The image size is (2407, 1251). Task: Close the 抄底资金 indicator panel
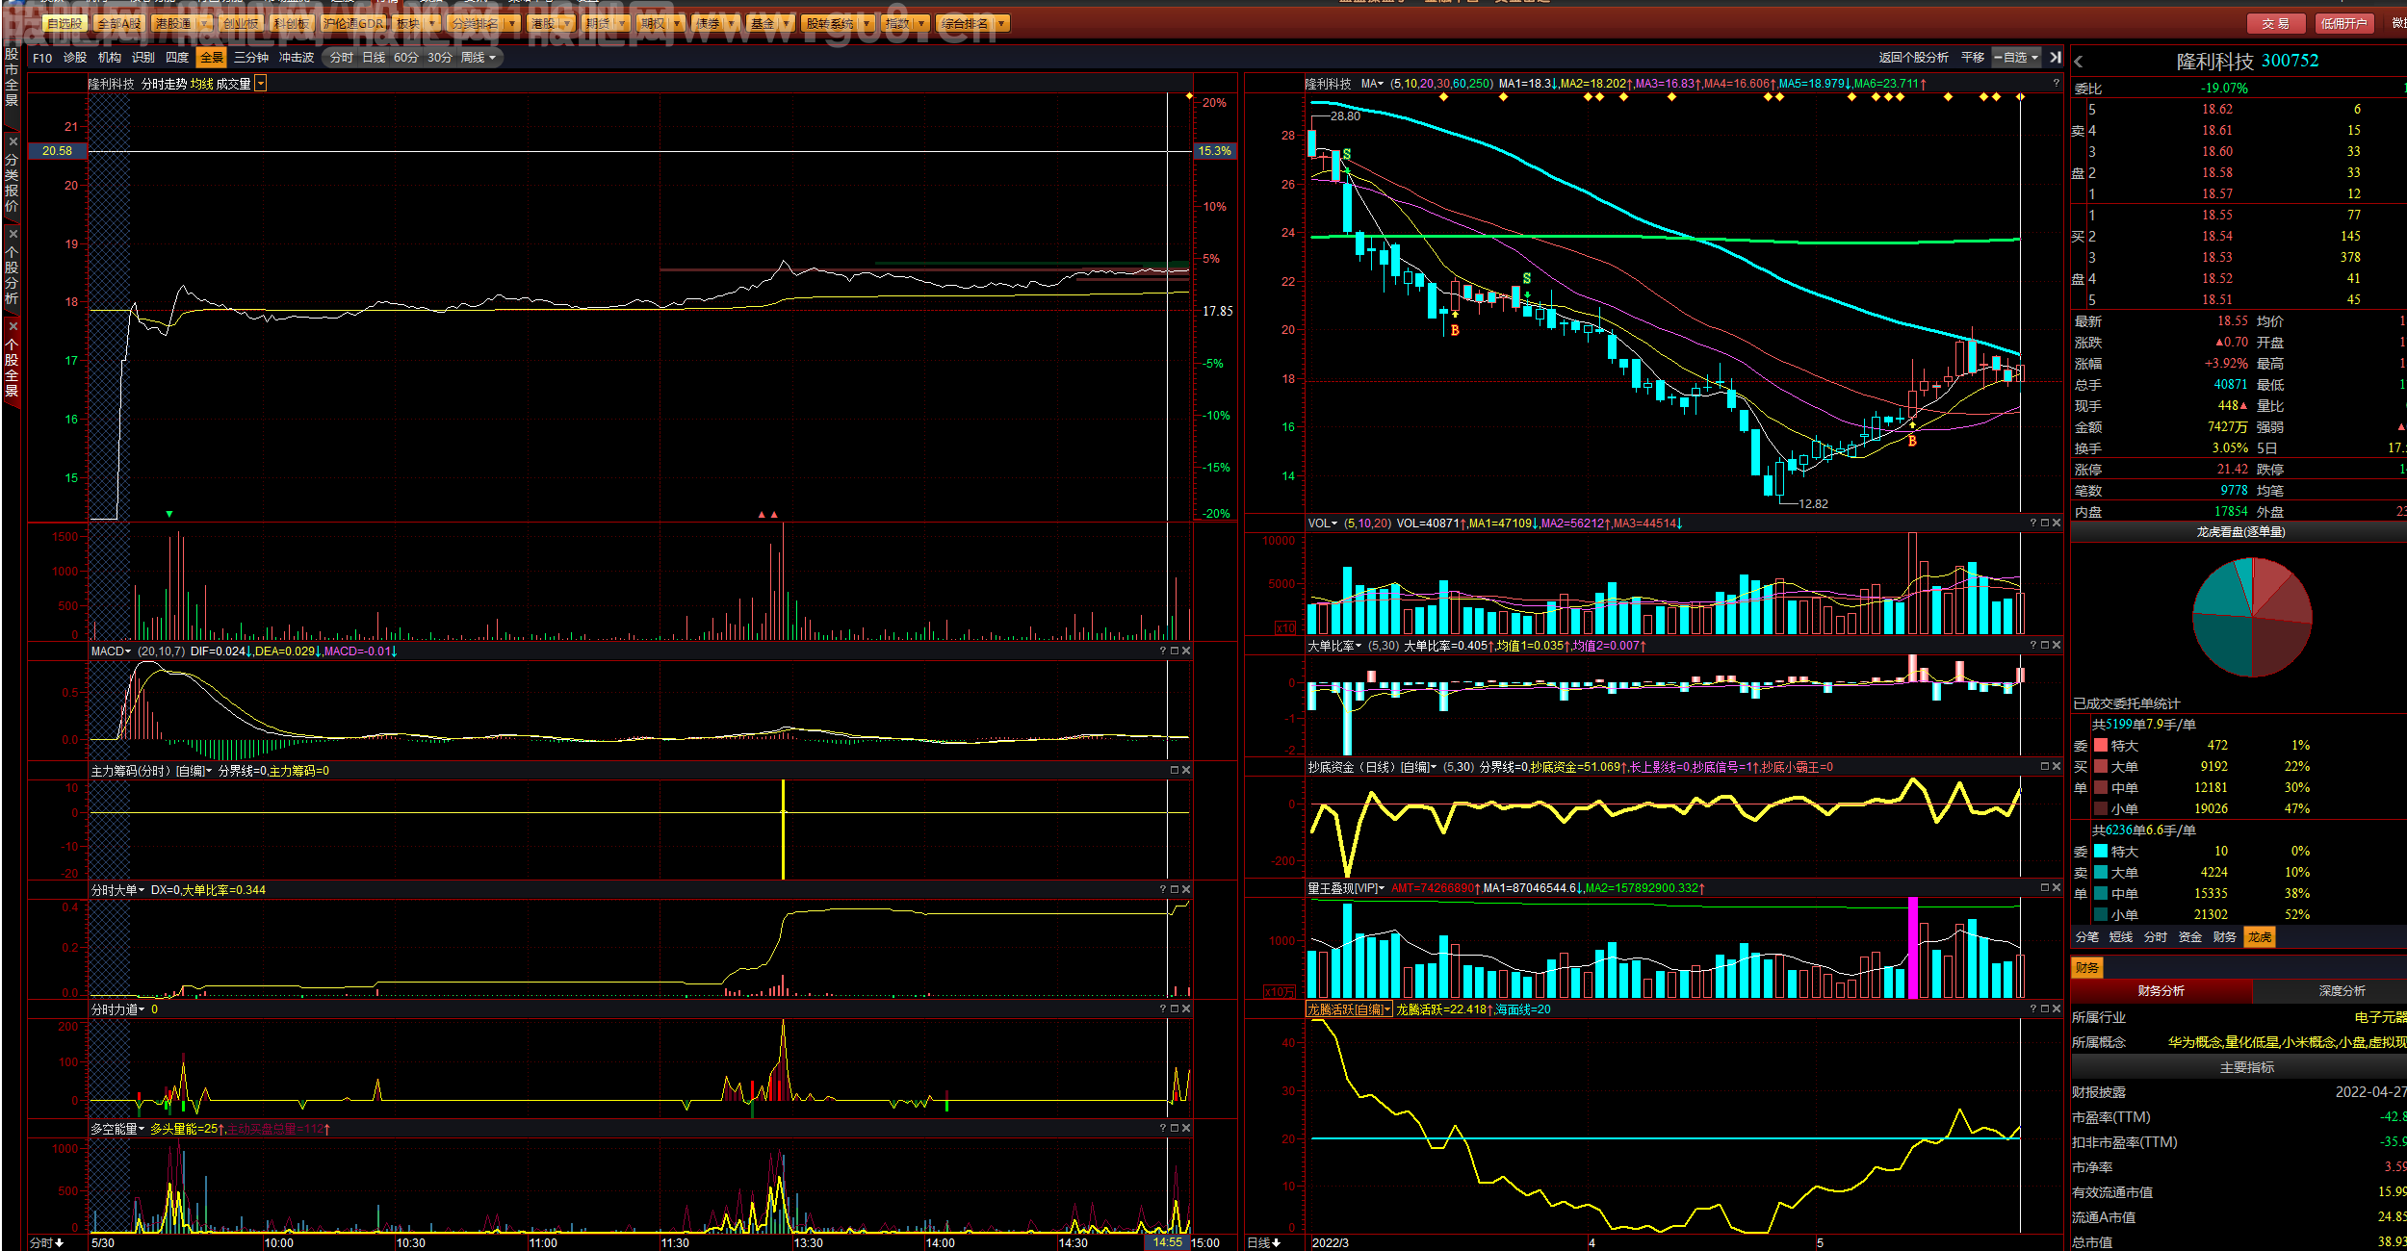point(2057,766)
